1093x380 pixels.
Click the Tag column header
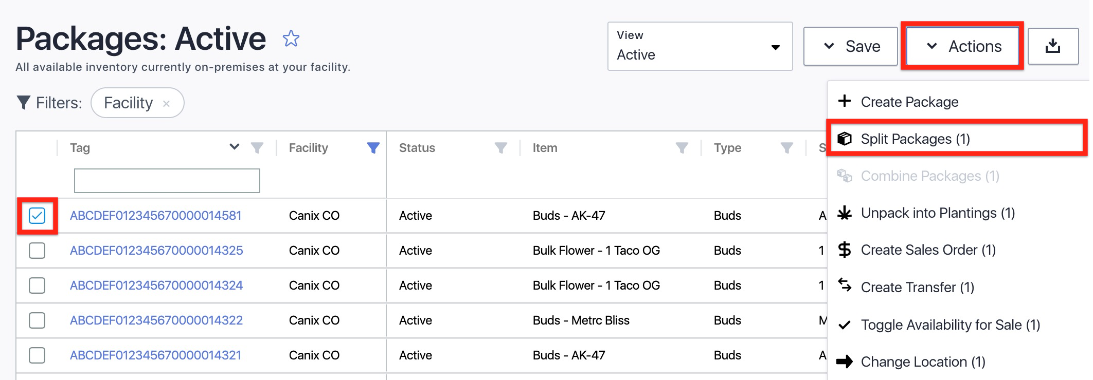click(80, 148)
